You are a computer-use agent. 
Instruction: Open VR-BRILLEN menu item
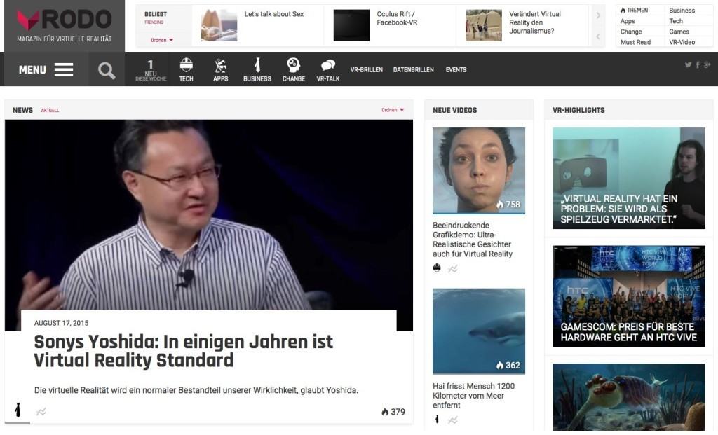coord(366,70)
